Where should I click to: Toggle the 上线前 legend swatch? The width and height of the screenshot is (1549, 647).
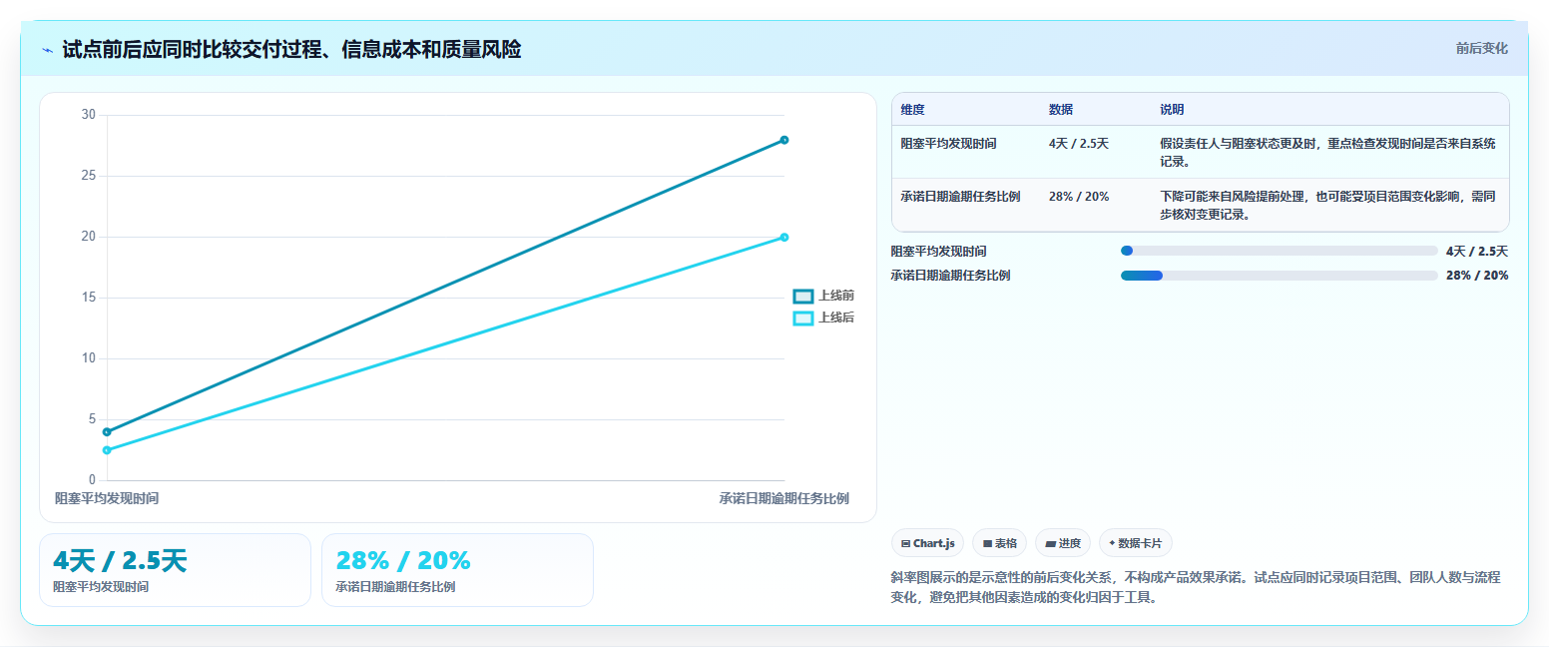[803, 296]
